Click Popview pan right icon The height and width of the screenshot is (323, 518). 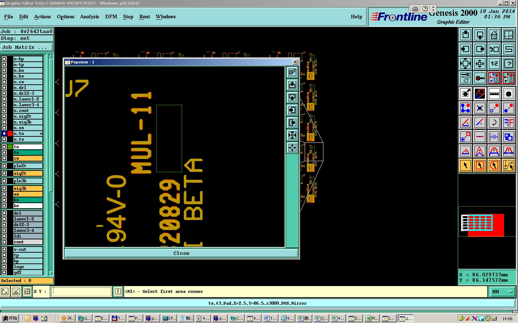[292, 123]
